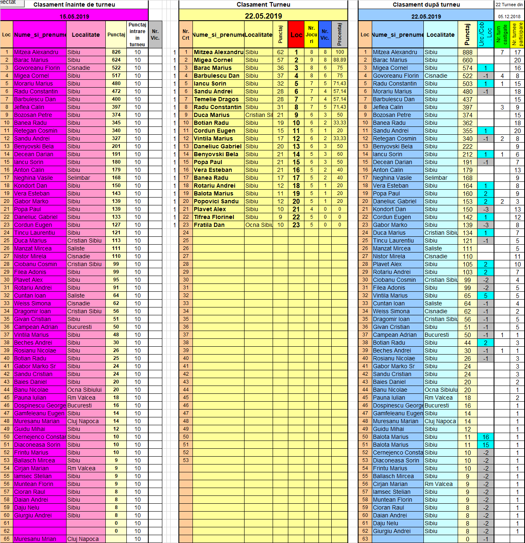
Task: Select 'Dospinescu George' in the magenta table
Action: tap(39, 405)
